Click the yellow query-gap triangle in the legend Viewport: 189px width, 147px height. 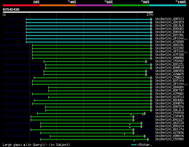coord(24,145)
